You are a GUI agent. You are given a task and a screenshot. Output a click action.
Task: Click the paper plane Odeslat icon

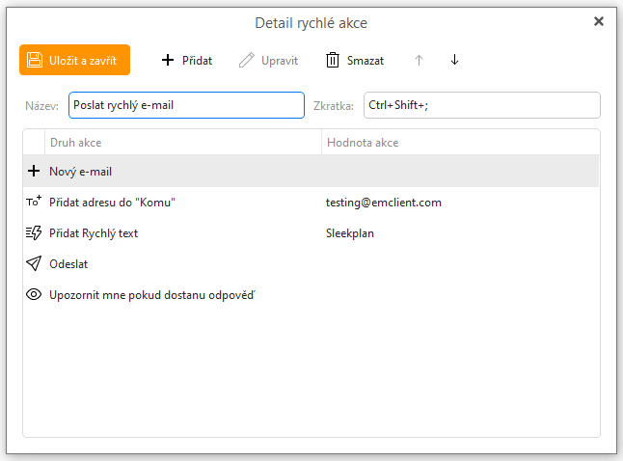point(34,263)
